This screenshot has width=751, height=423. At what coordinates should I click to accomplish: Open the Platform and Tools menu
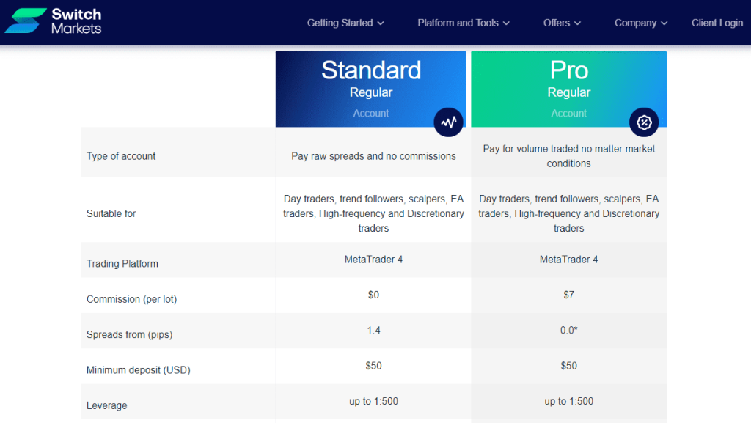pyautogui.click(x=464, y=23)
